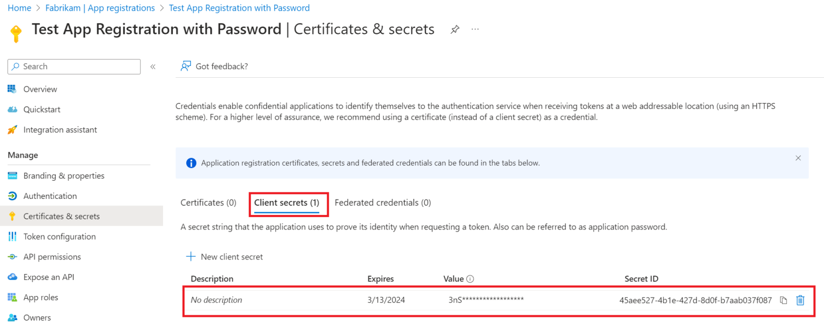
Task: Click the Home breadcrumb link
Action: [x=19, y=8]
